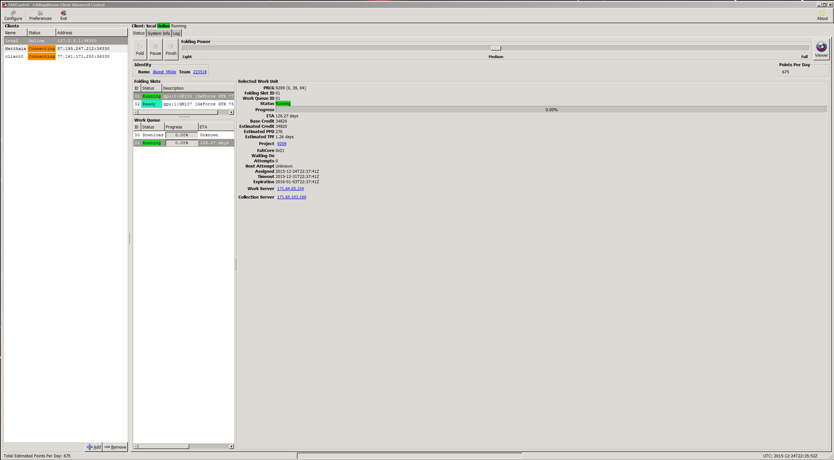The image size is (834, 460).
Task: Open the Configure dialog
Action: pyautogui.click(x=13, y=15)
